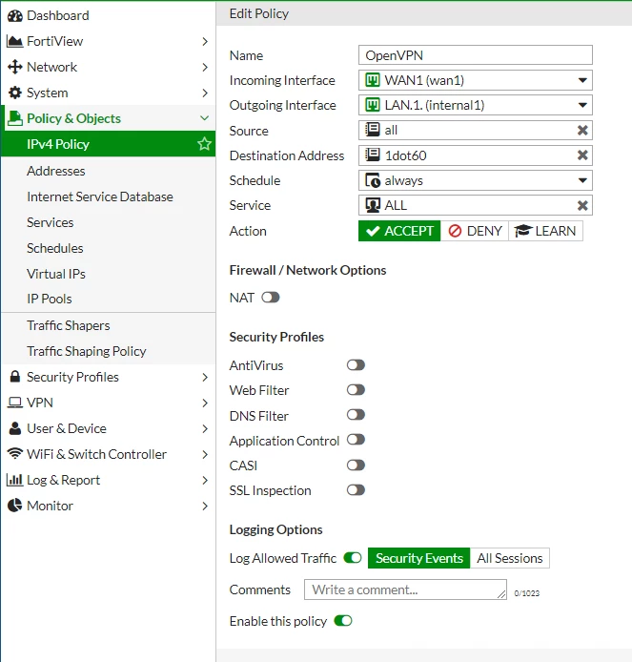Image resolution: width=632 pixels, height=662 pixels.
Task: Remove the ALL service entry
Action: pyautogui.click(x=582, y=206)
